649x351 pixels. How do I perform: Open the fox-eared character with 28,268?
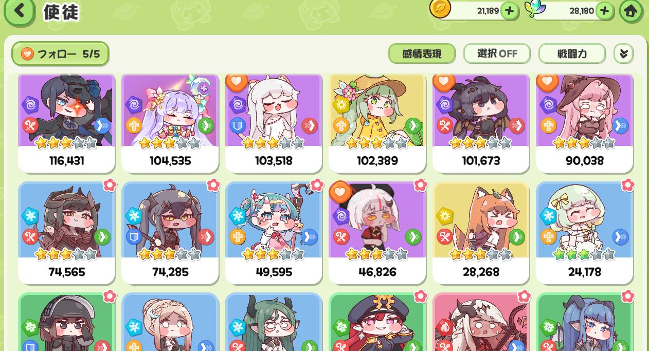(481, 233)
